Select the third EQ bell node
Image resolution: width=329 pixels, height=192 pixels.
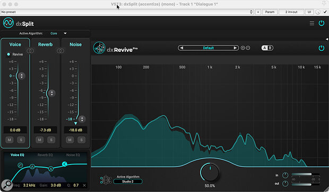51,169
